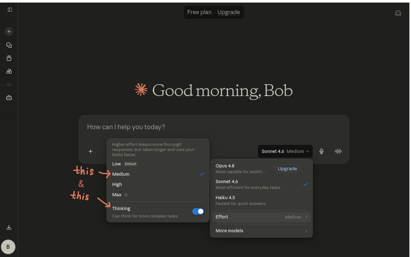Toggle the sidebar panel icon

point(10,10)
